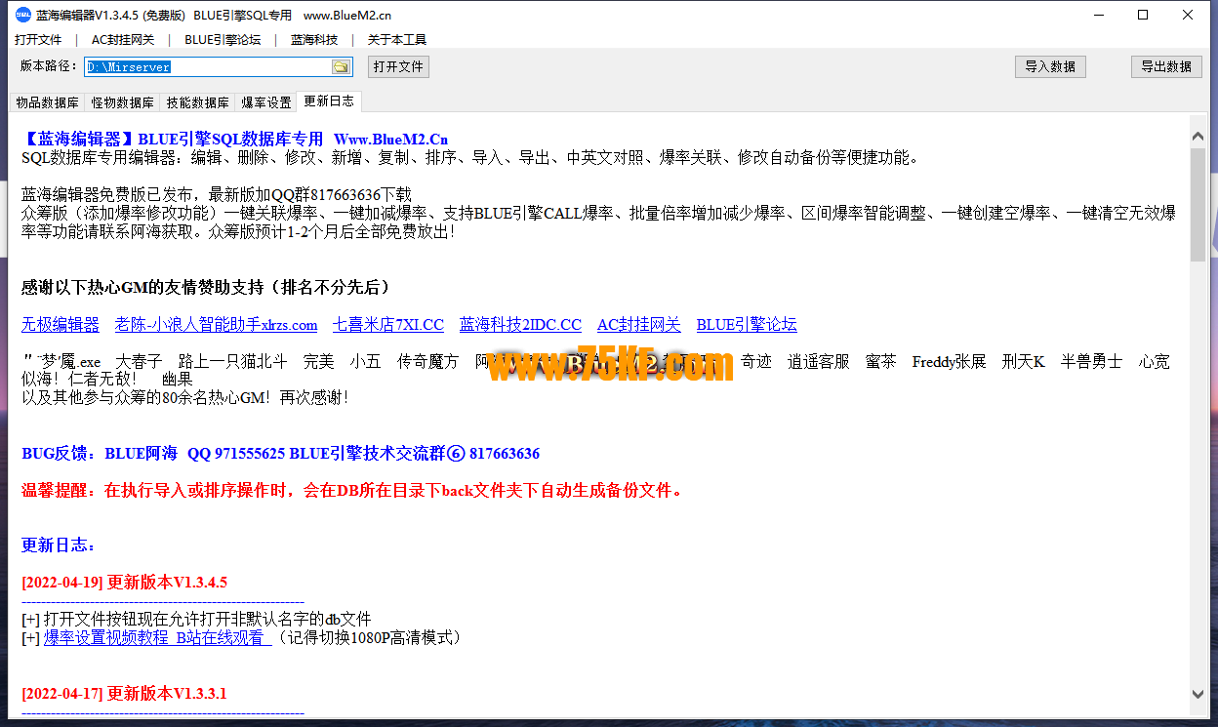Click the name 半兽勇士
Viewport: 1218px width, 727px height.
point(1092,362)
